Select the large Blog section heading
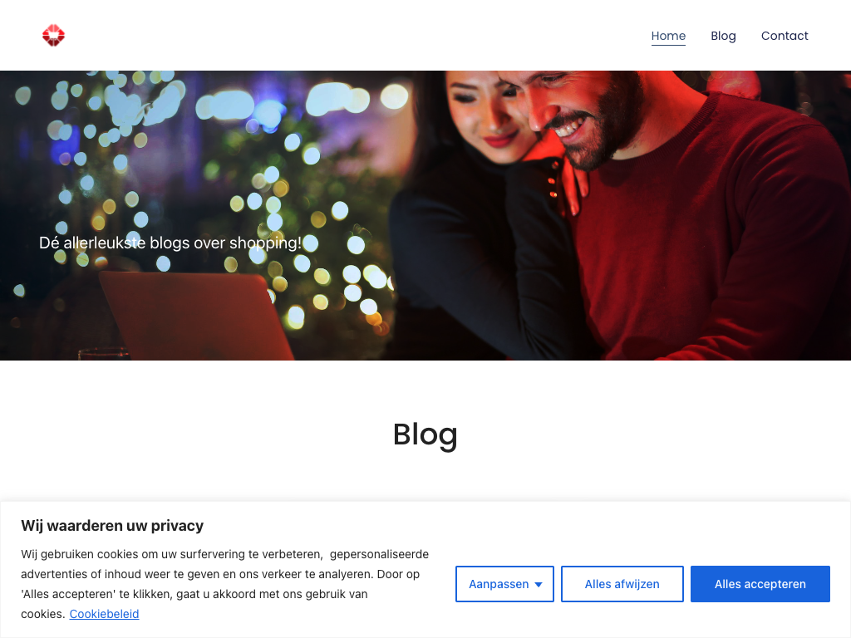Screen dimensions: 851x638 pos(425,434)
